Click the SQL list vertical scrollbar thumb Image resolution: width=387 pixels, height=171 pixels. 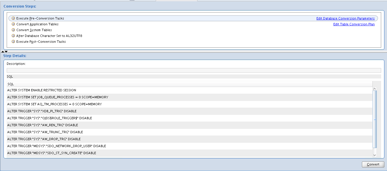coord(375,119)
